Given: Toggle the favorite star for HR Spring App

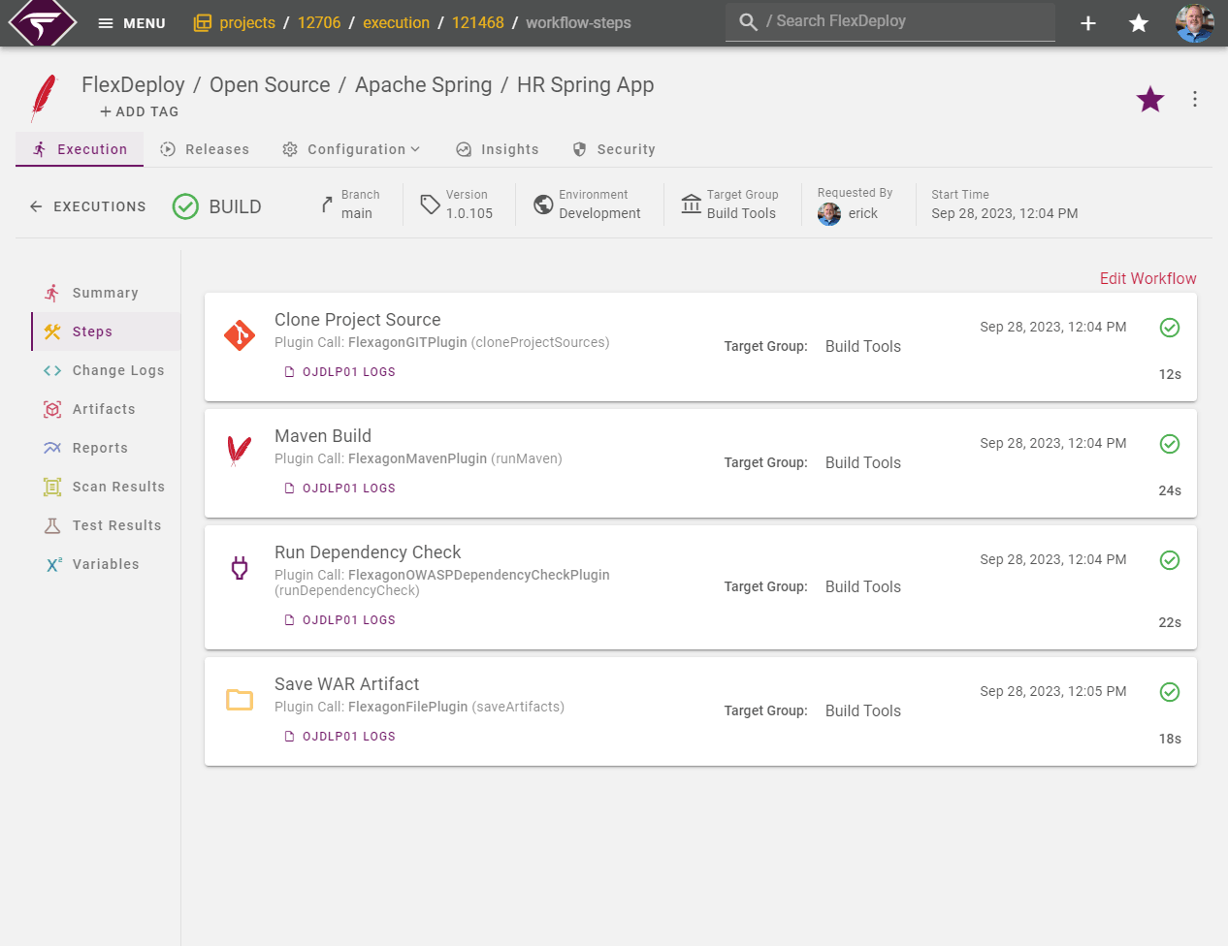Looking at the screenshot, I should (x=1149, y=99).
